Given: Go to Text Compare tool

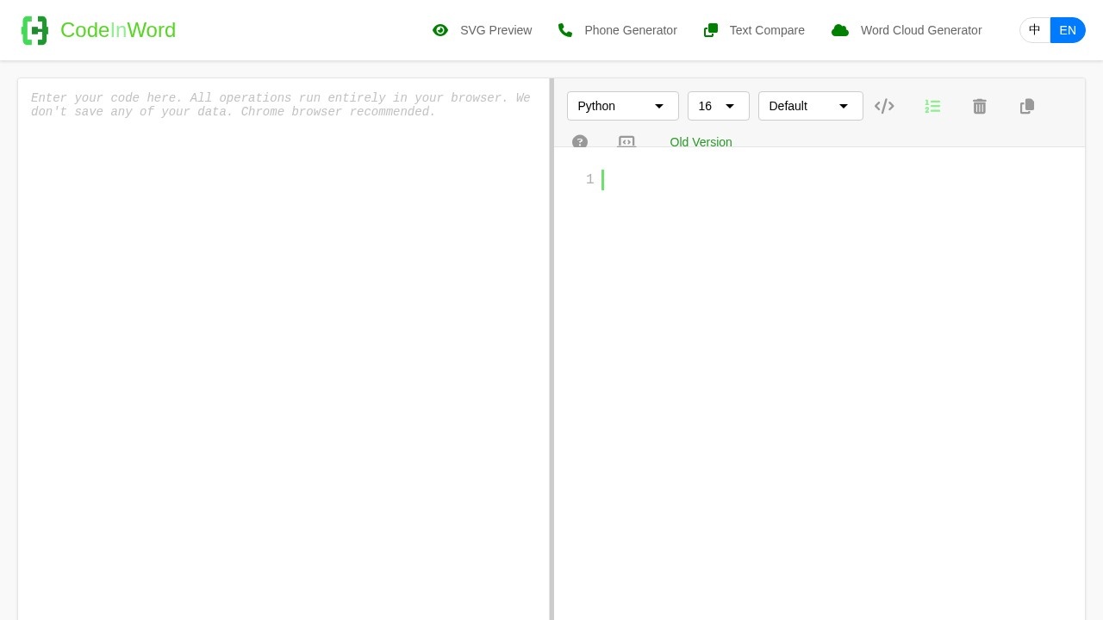Looking at the screenshot, I should pyautogui.click(x=754, y=30).
